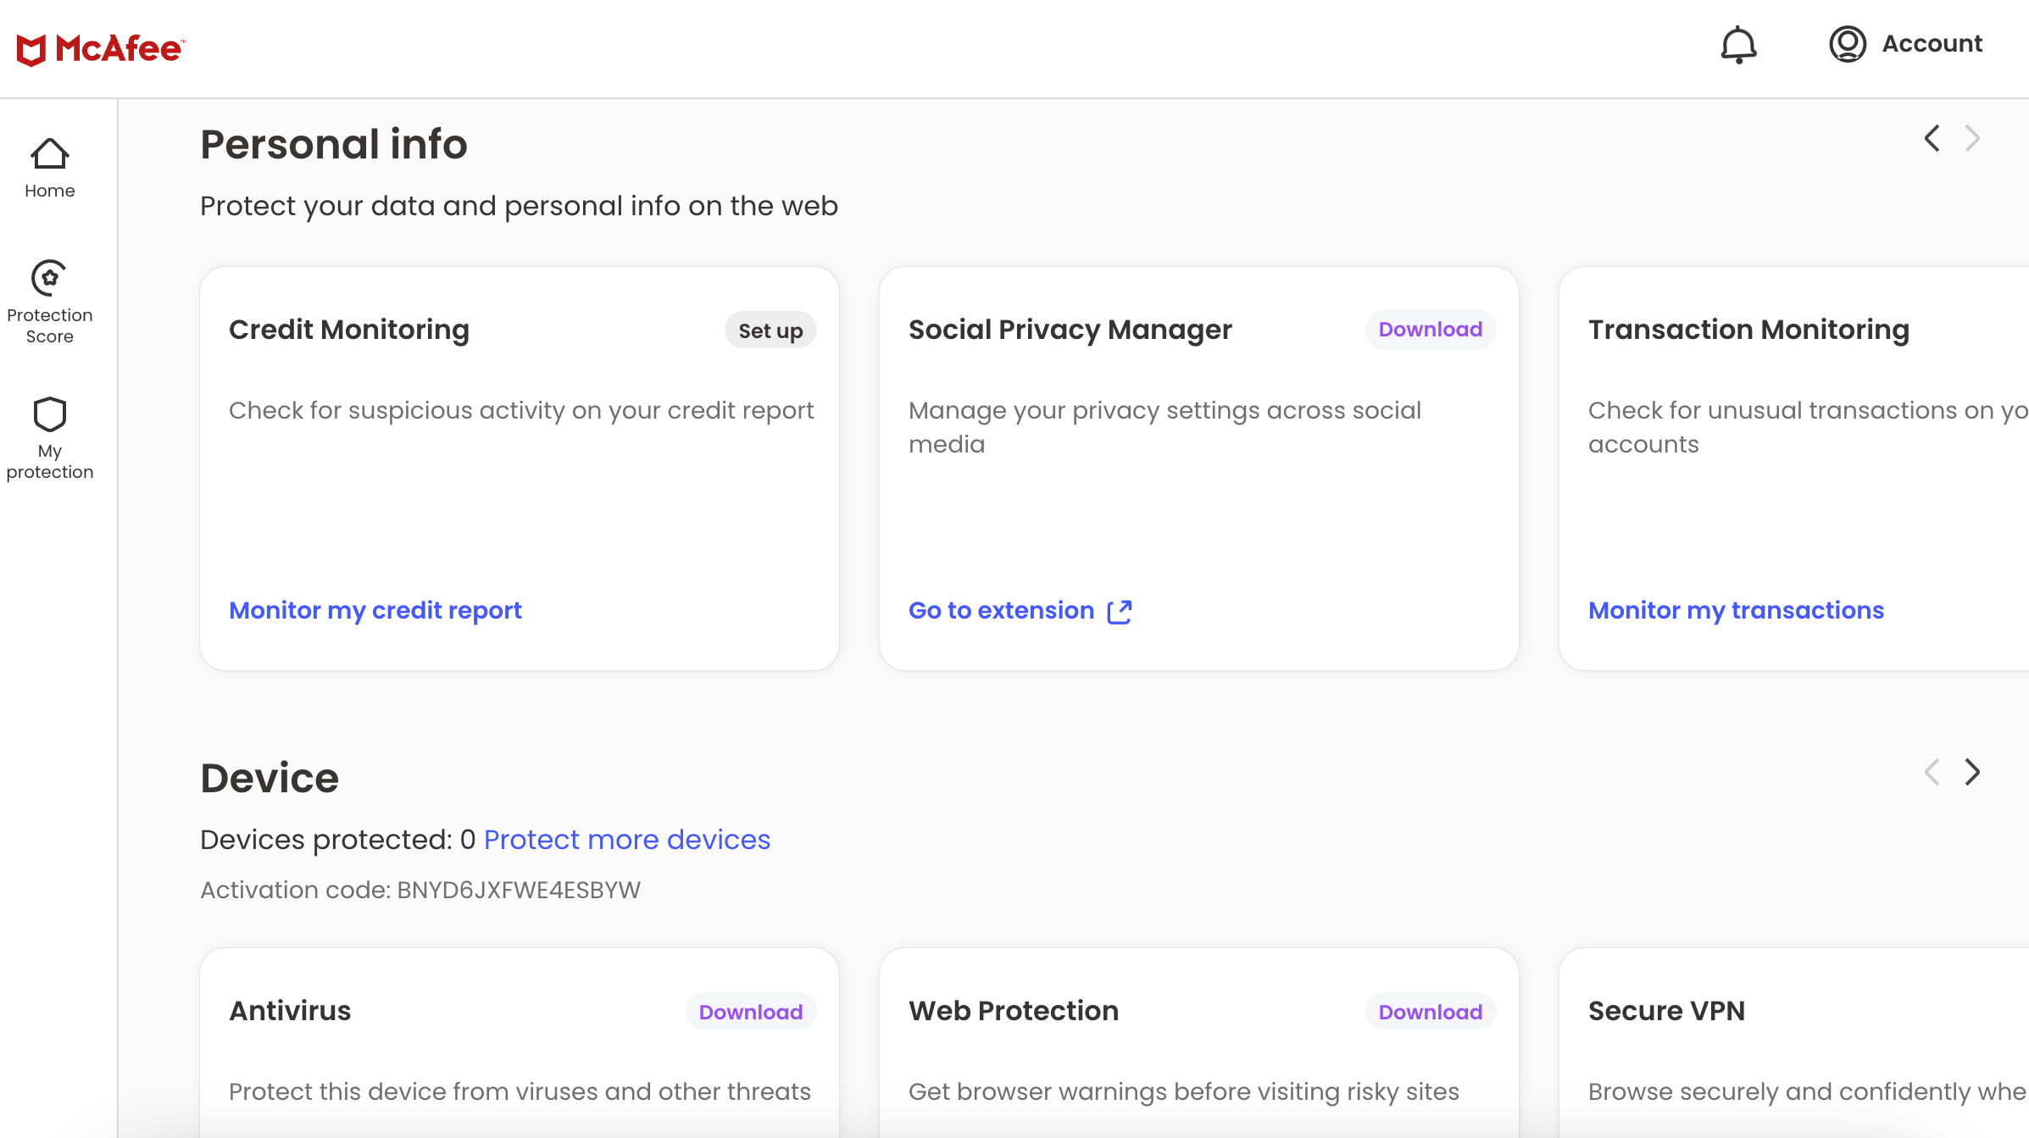Click the McAfee logo
The image size is (2029, 1138).
click(101, 49)
